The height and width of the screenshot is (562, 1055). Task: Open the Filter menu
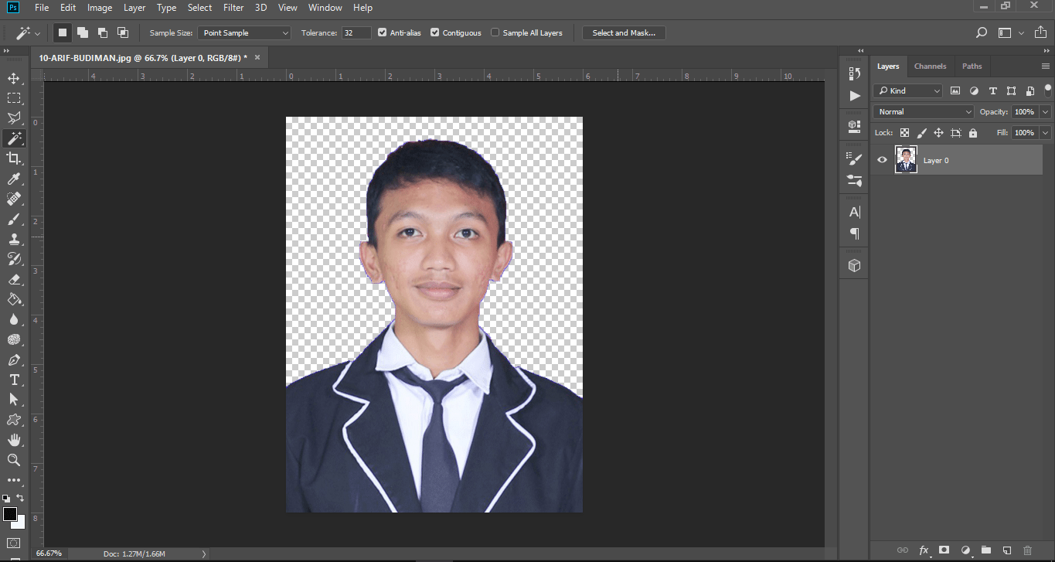[x=233, y=8]
